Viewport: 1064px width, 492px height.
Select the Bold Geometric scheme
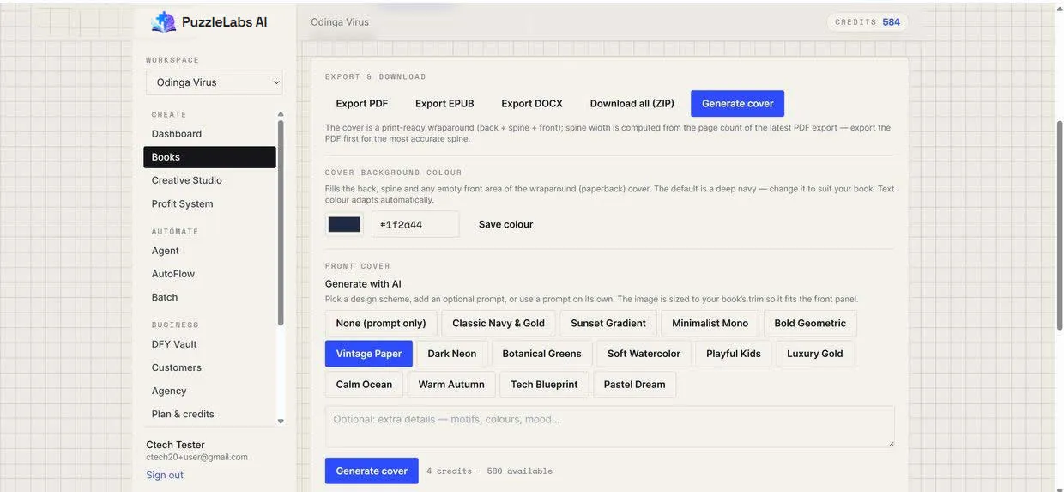pyautogui.click(x=810, y=323)
